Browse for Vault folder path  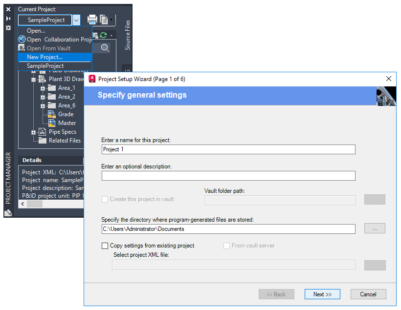[x=375, y=200]
